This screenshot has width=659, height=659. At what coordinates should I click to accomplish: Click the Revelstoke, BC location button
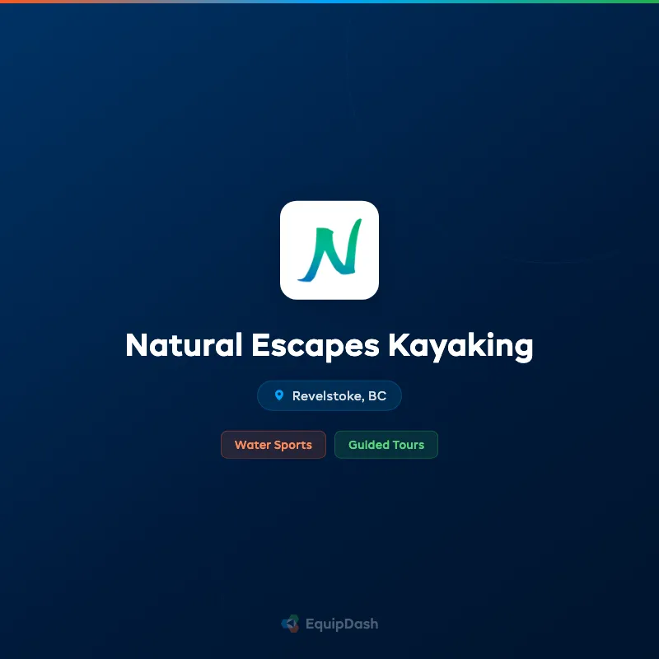tap(329, 395)
